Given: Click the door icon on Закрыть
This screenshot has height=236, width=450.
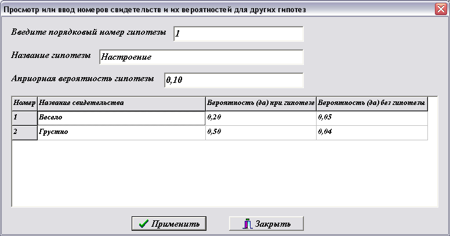Looking at the screenshot, I should [248, 224].
